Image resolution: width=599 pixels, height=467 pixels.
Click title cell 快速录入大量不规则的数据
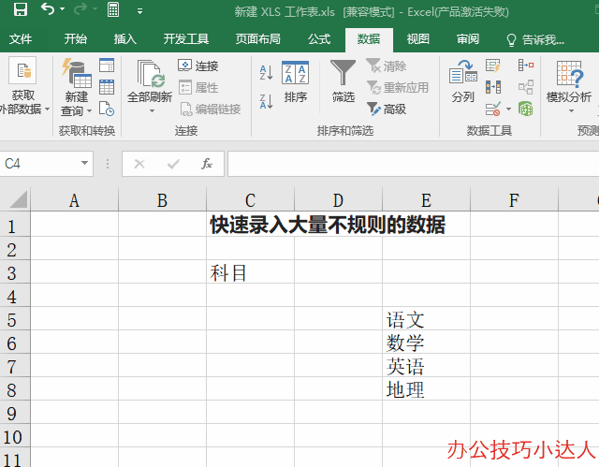[x=328, y=225]
